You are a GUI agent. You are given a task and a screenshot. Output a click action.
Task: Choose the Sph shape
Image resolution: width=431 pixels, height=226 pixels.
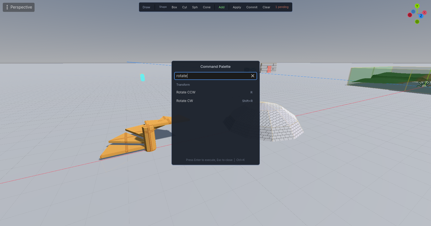[195, 7]
